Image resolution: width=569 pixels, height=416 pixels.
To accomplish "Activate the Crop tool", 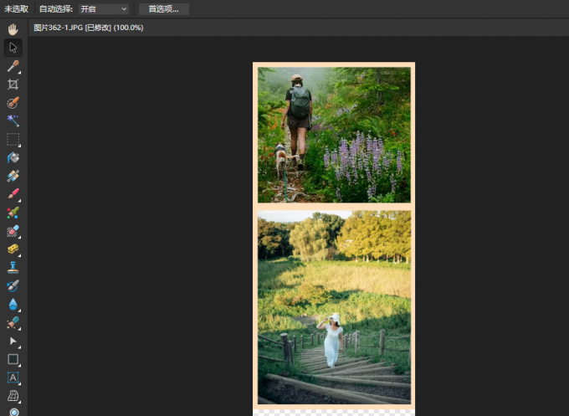I will pos(13,85).
